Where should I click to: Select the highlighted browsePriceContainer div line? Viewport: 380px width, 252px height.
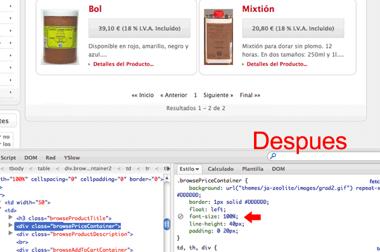(68, 226)
